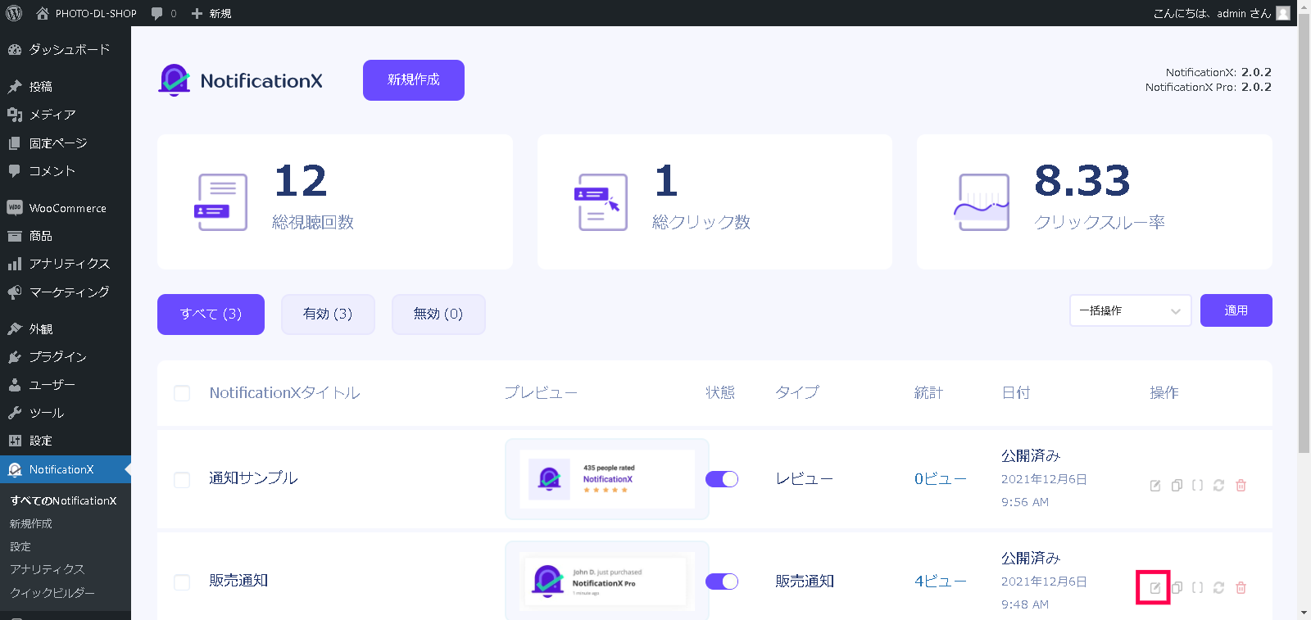
Task: Open ツール sidebar menu
Action: tap(66, 413)
